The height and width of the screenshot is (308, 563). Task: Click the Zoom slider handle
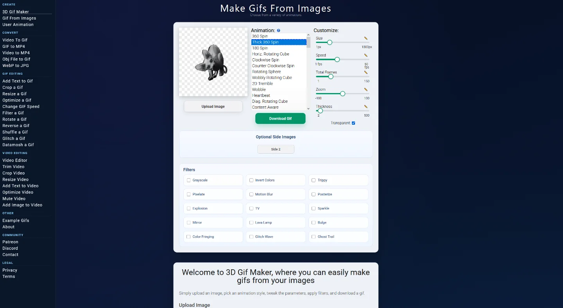[x=343, y=93]
